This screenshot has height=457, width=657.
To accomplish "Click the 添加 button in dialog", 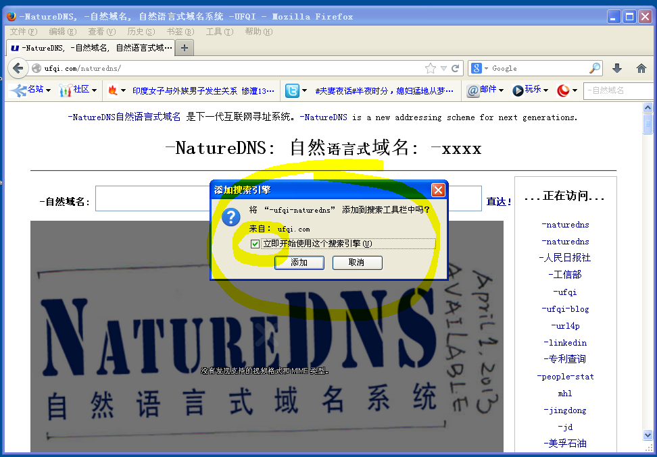I will pyautogui.click(x=299, y=263).
